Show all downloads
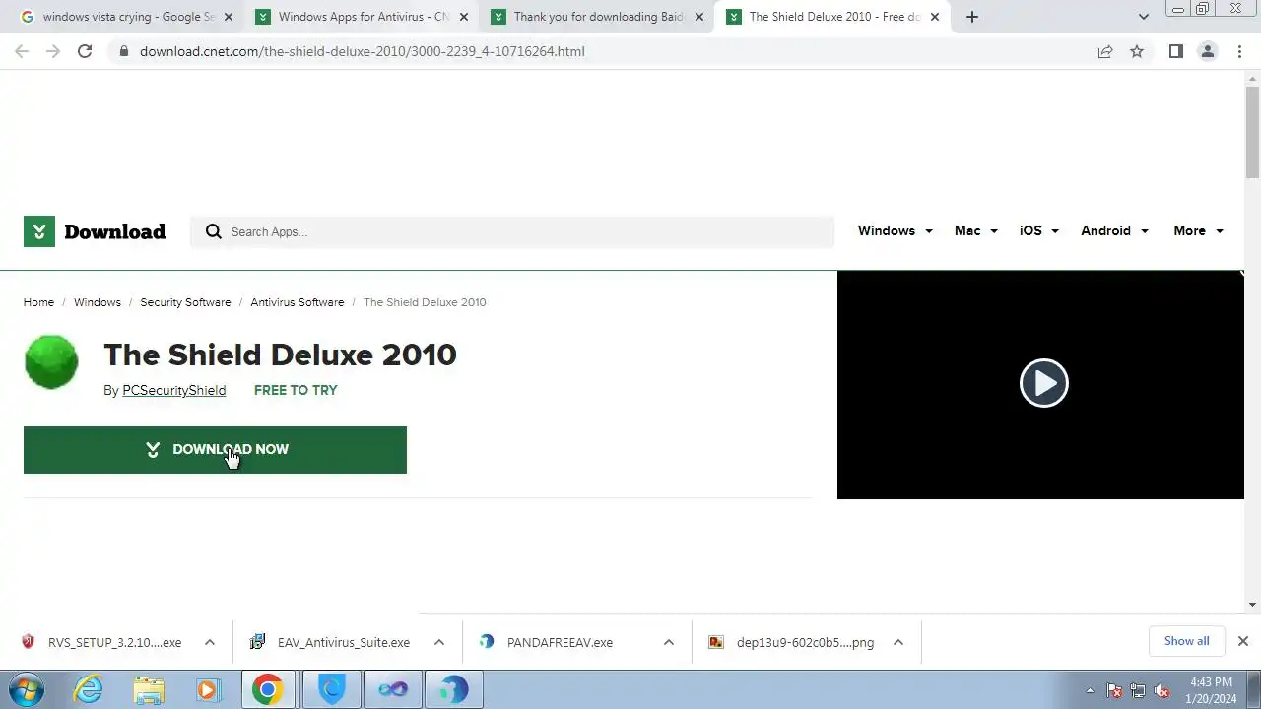 pyautogui.click(x=1186, y=641)
